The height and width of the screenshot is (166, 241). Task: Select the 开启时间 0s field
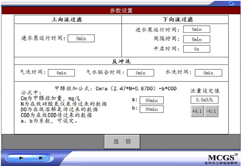(x=196, y=49)
